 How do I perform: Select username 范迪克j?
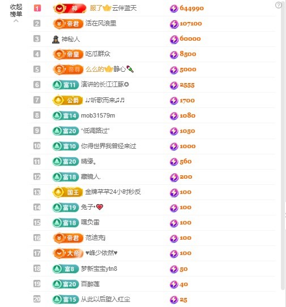(x=95, y=237)
